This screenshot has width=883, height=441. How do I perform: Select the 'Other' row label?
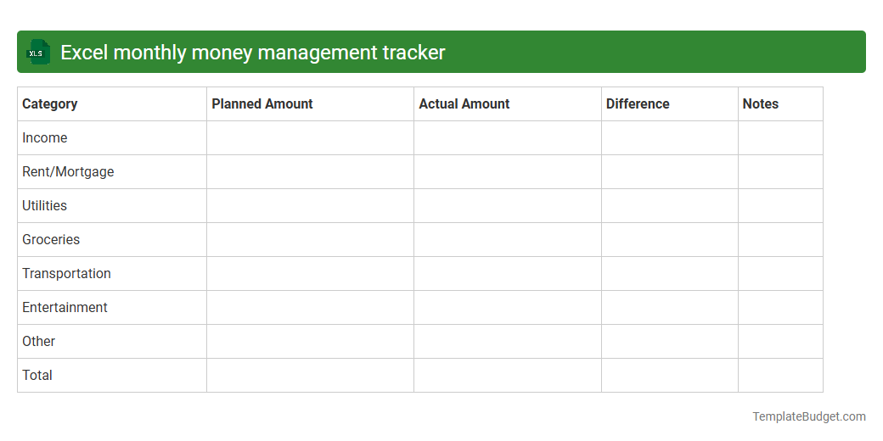38,342
